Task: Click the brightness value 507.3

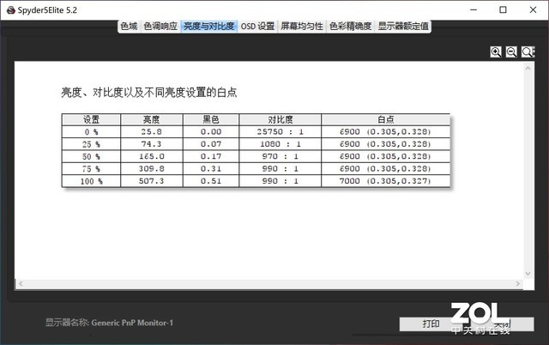Action: pyautogui.click(x=151, y=181)
